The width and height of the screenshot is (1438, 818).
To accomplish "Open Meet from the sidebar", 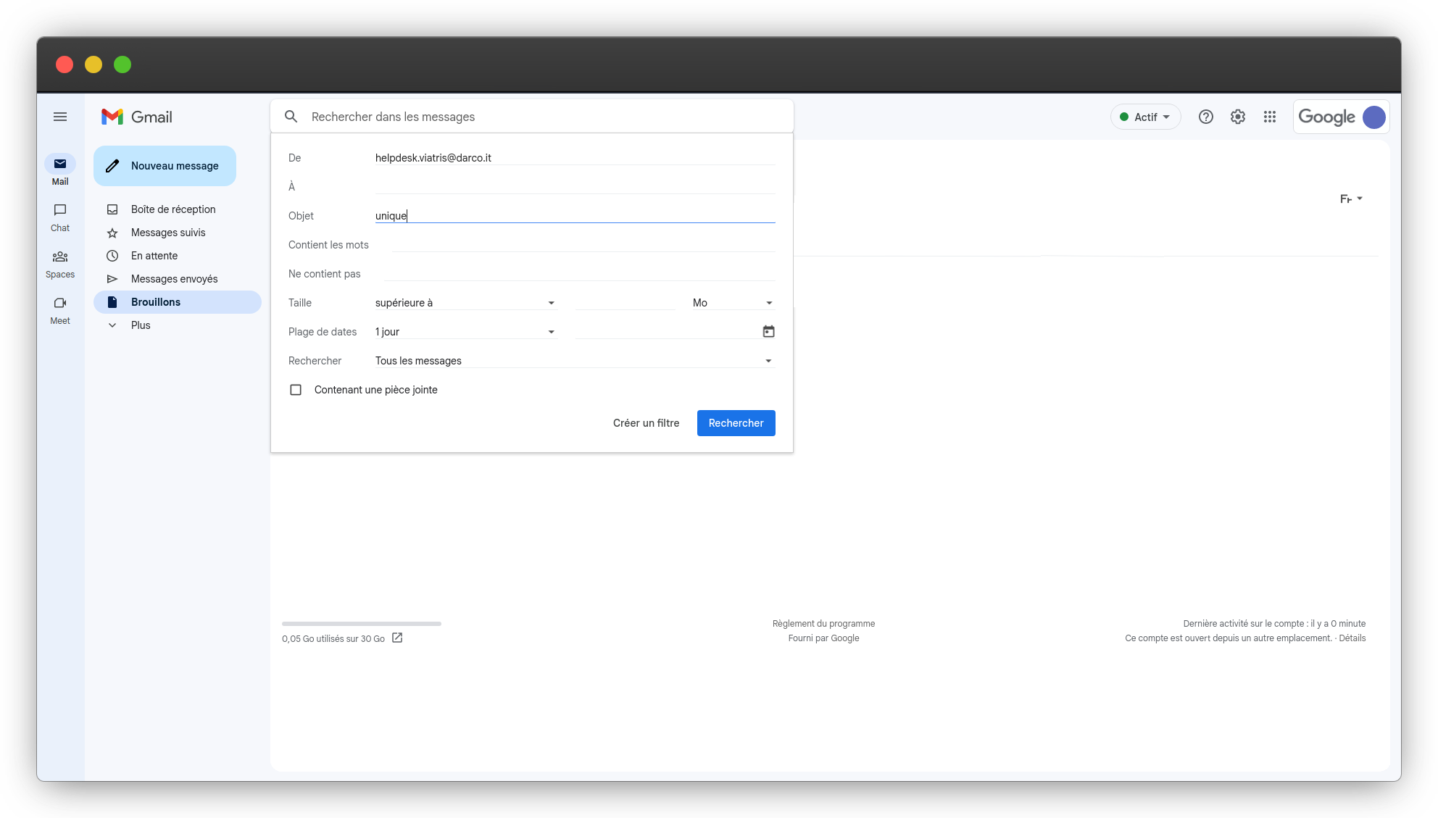I will pyautogui.click(x=60, y=310).
